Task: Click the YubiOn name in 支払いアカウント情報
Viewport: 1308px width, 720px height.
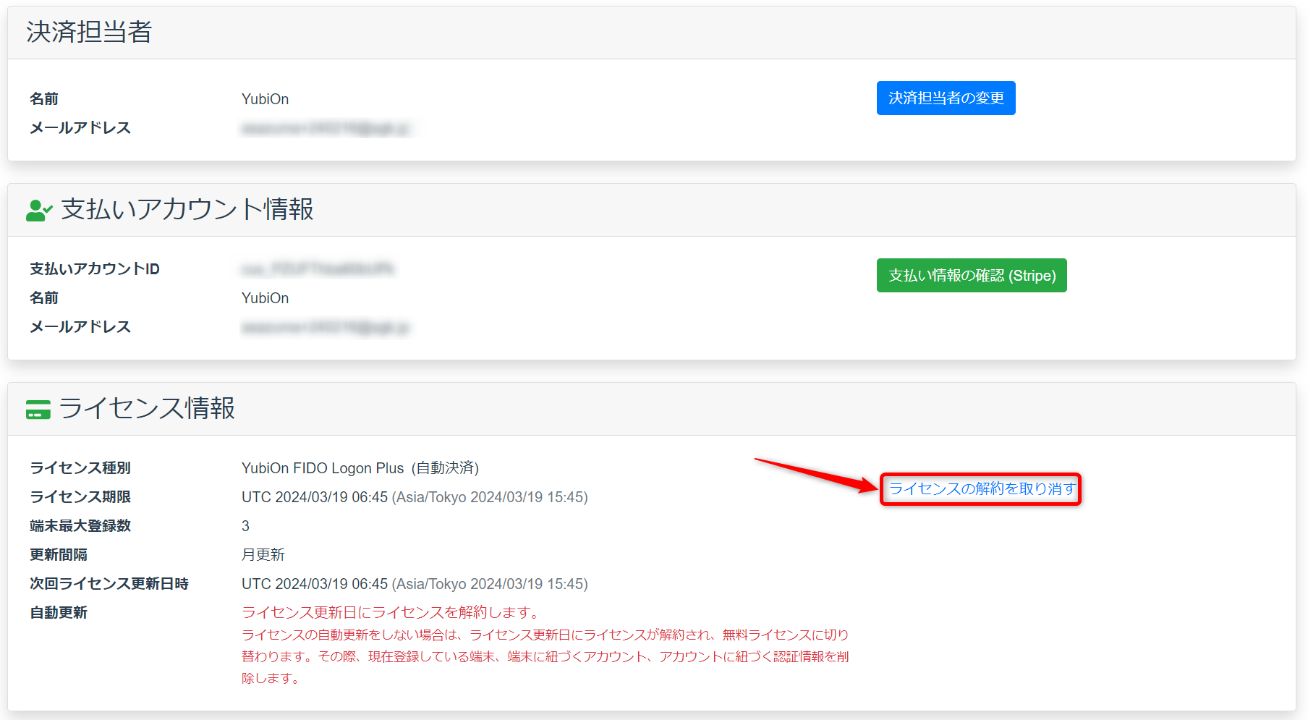Action: coord(265,298)
